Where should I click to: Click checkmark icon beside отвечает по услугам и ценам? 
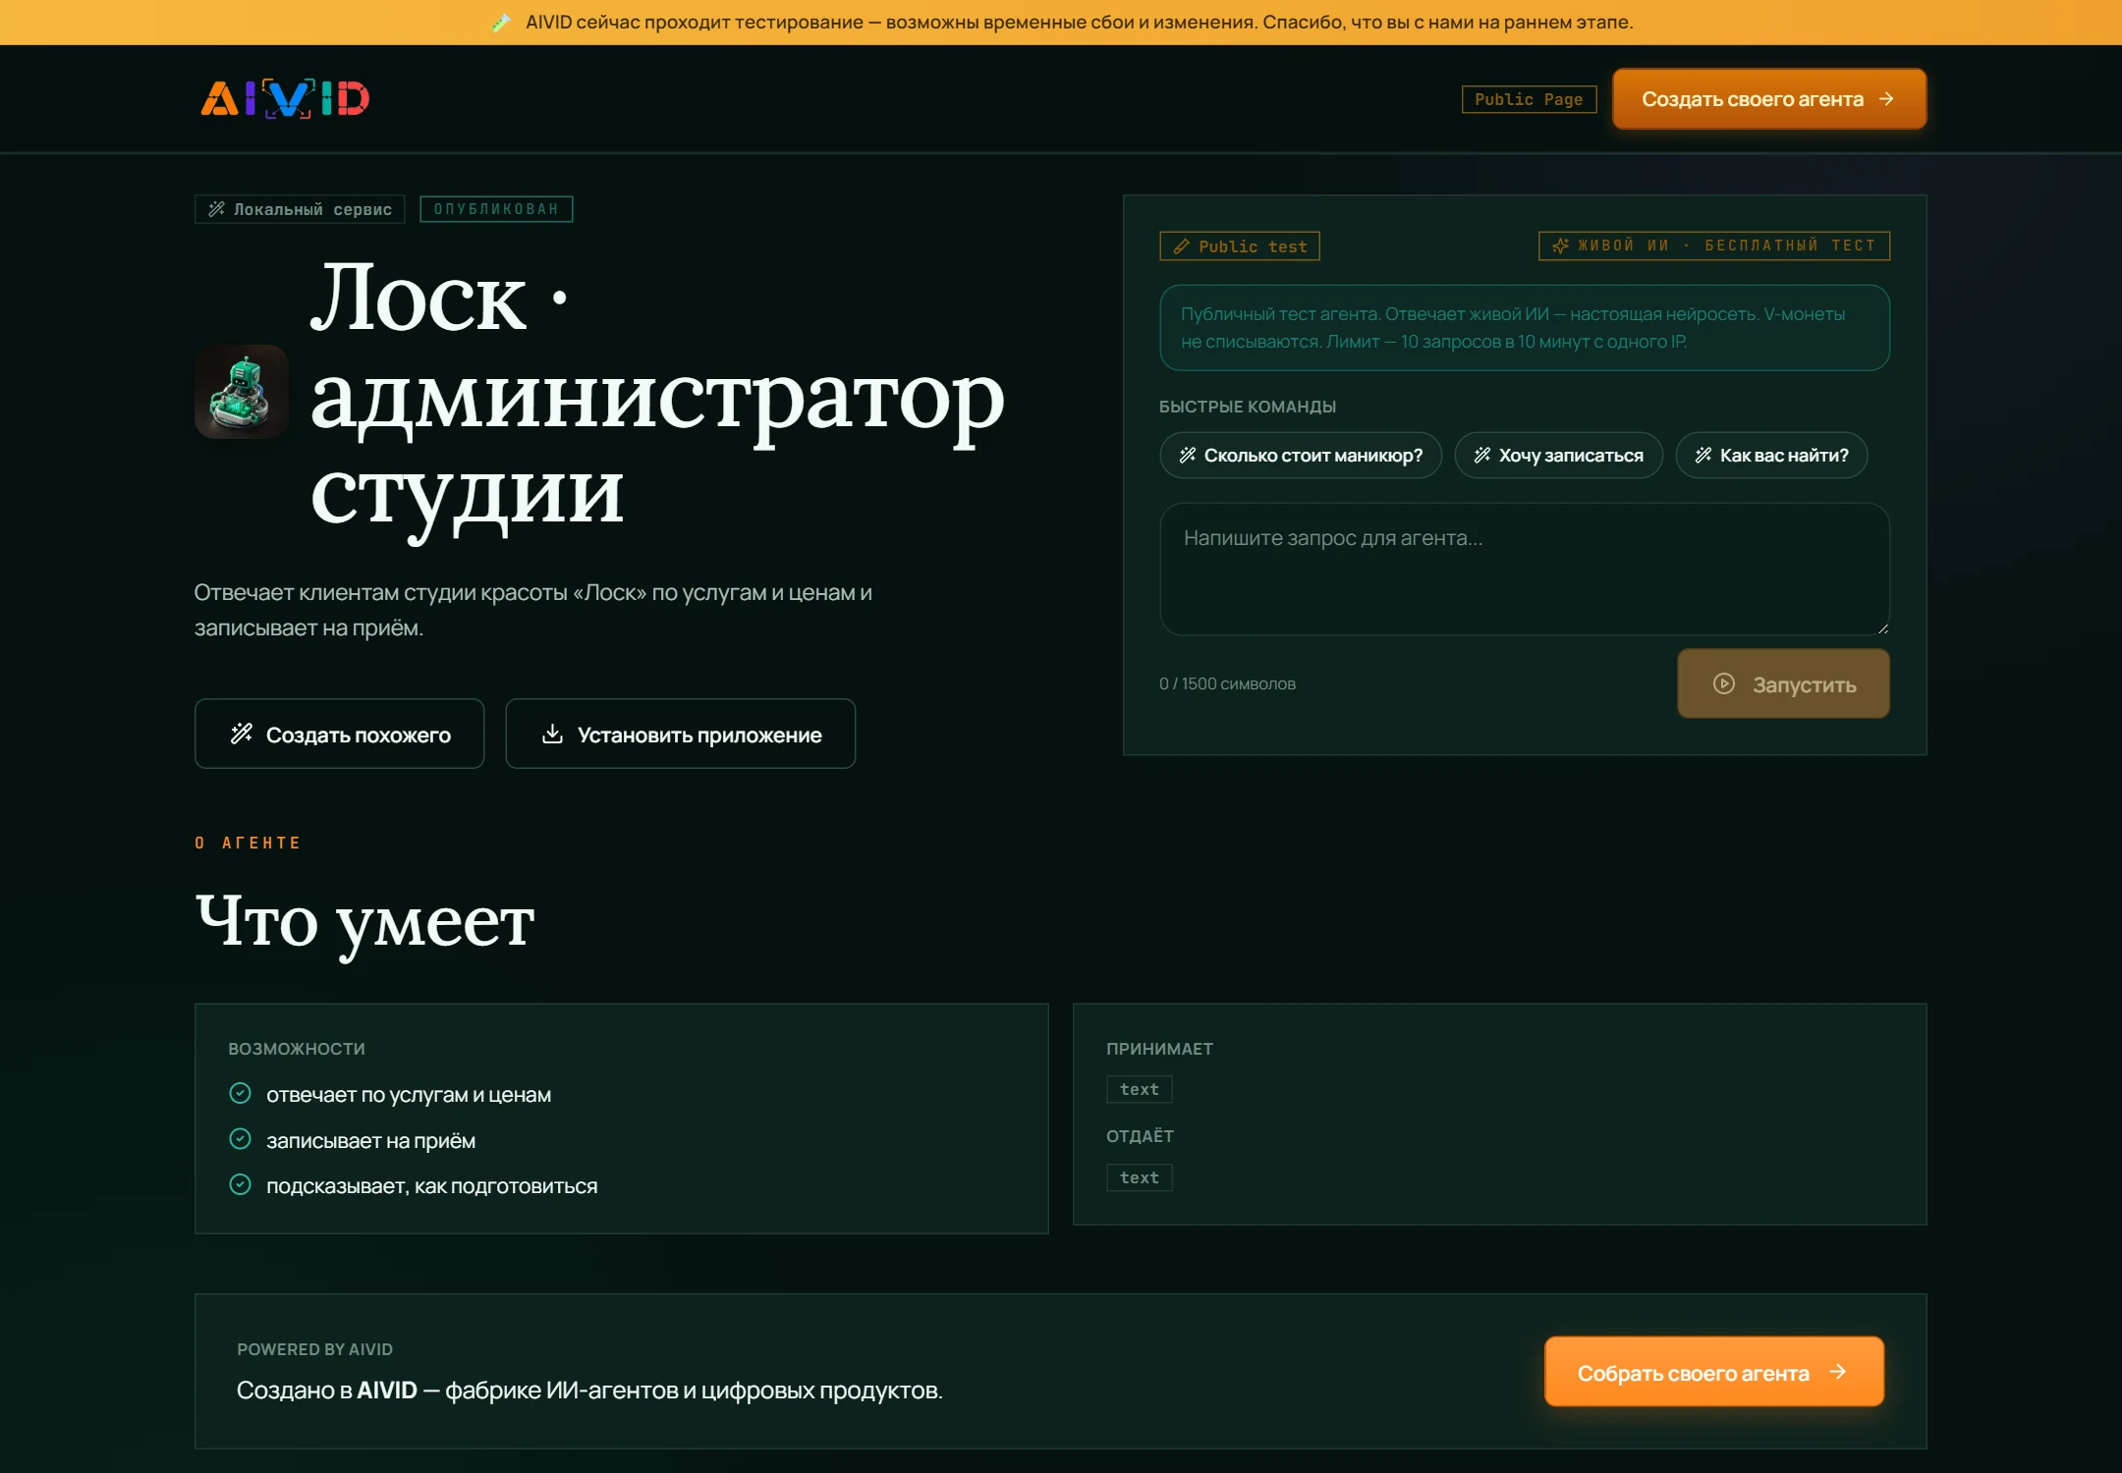(240, 1093)
